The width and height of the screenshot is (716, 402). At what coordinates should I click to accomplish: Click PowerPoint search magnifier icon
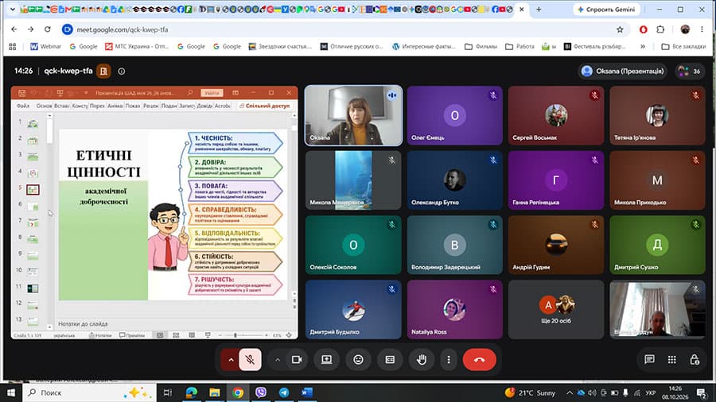tap(190, 92)
